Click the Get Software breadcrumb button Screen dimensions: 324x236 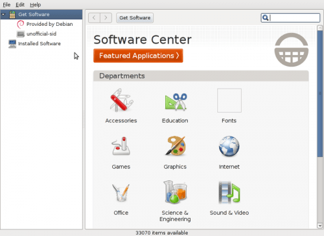click(135, 17)
